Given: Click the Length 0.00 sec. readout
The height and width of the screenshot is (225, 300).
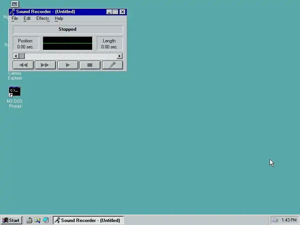Looking at the screenshot, I should tap(109, 43).
